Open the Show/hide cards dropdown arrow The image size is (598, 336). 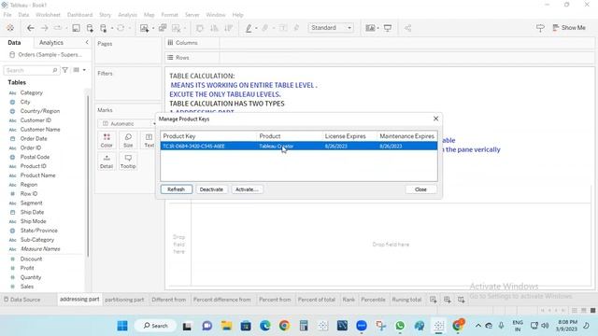377,28
